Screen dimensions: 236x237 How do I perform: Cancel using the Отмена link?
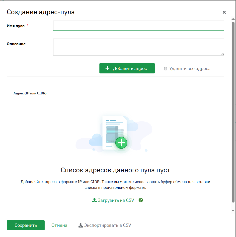click(59, 225)
